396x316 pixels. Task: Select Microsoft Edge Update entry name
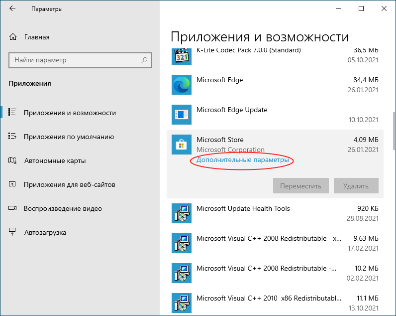click(232, 110)
